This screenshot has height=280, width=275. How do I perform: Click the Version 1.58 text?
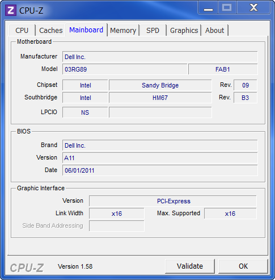[x=75, y=266]
